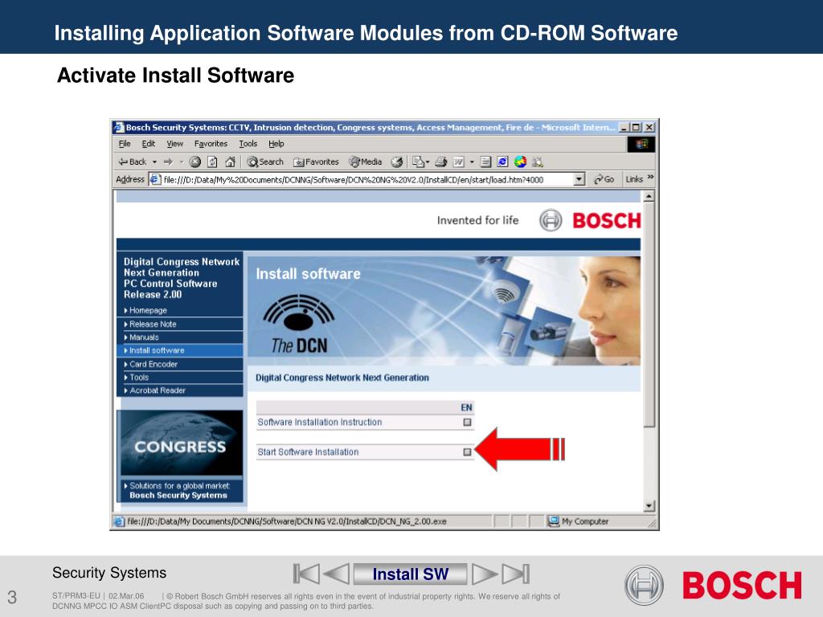The image size is (823, 617).
Task: Click the Install SW button
Action: tap(411, 574)
